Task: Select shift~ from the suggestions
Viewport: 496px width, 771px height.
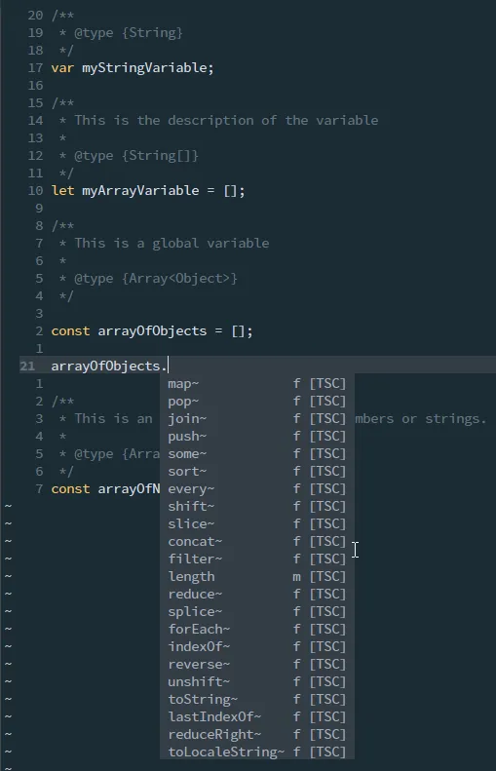Action: (x=256, y=507)
